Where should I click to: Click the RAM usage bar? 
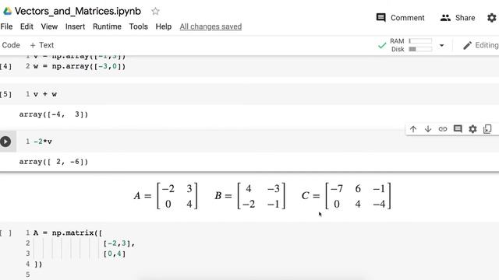point(420,41)
